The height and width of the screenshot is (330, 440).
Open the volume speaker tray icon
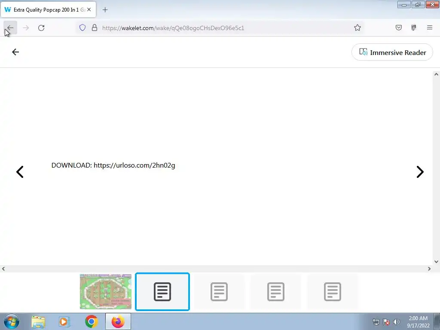pyautogui.click(x=397, y=322)
